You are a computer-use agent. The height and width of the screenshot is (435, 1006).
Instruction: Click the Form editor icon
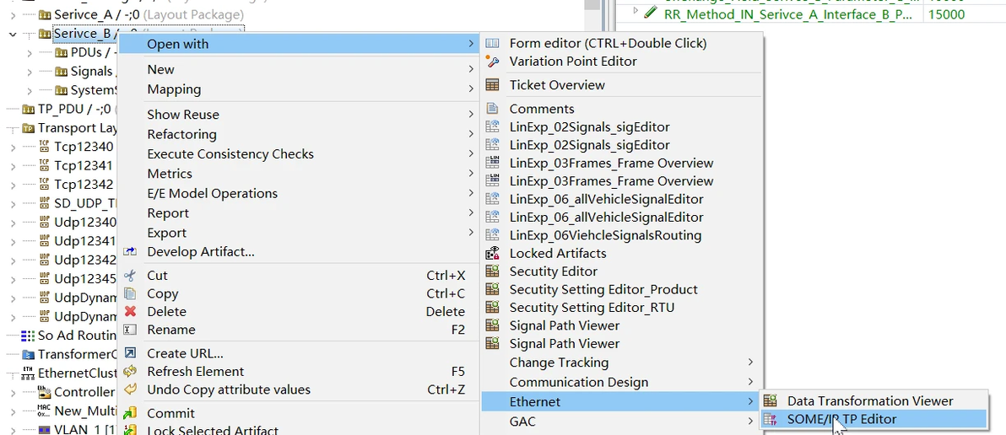493,43
